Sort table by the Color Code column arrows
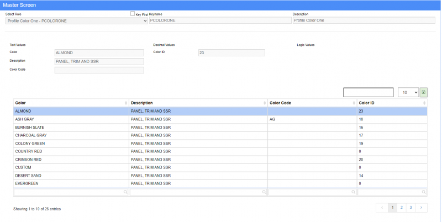 point(354,103)
